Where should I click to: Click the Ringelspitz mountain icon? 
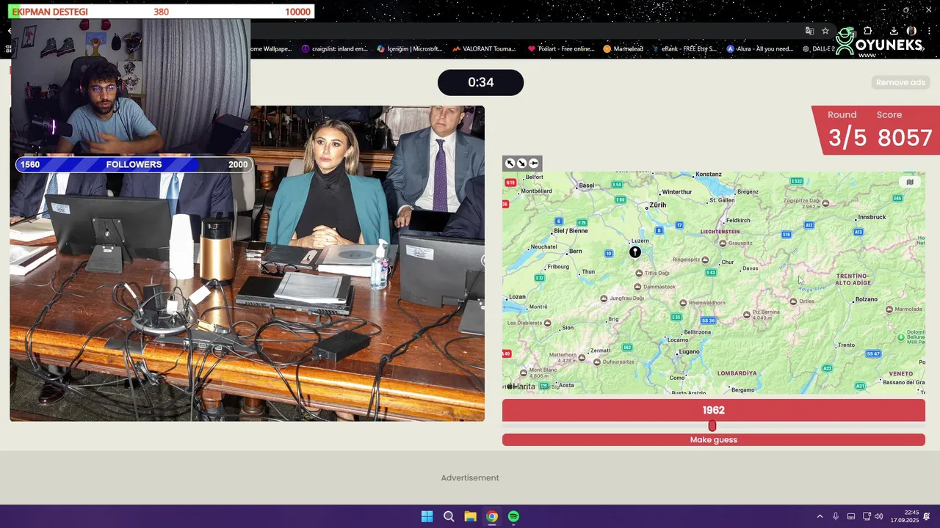[706, 260]
